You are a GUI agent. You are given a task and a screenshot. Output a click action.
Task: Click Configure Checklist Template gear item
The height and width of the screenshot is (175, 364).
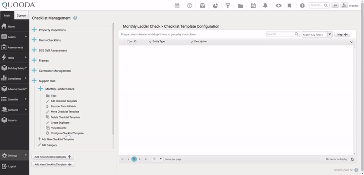(x=65, y=133)
